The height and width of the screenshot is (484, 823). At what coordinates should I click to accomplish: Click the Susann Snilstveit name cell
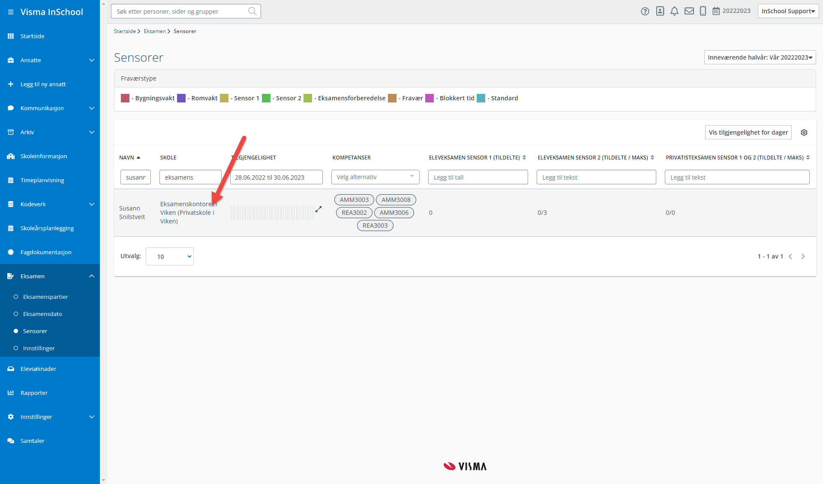tap(132, 213)
